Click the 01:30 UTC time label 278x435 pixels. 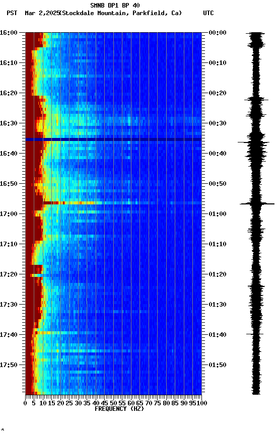tap(218, 305)
